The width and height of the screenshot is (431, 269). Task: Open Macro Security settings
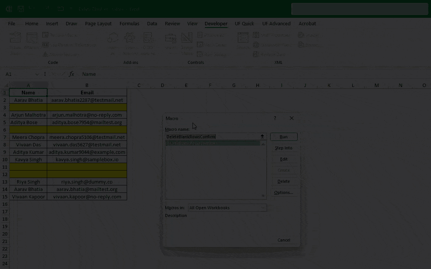click(x=46, y=54)
